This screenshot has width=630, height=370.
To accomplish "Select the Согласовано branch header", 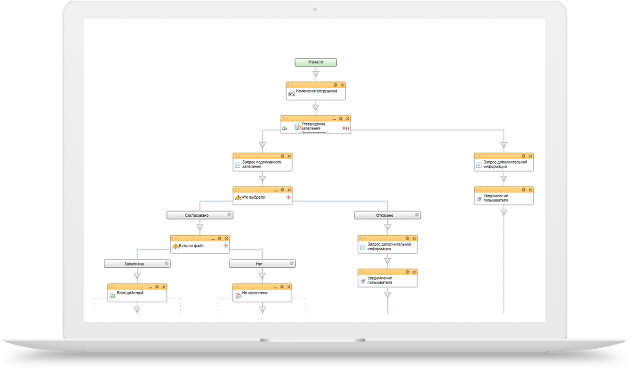I will (199, 215).
